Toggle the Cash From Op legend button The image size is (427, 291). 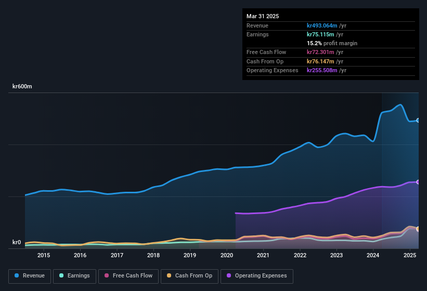(x=189, y=276)
